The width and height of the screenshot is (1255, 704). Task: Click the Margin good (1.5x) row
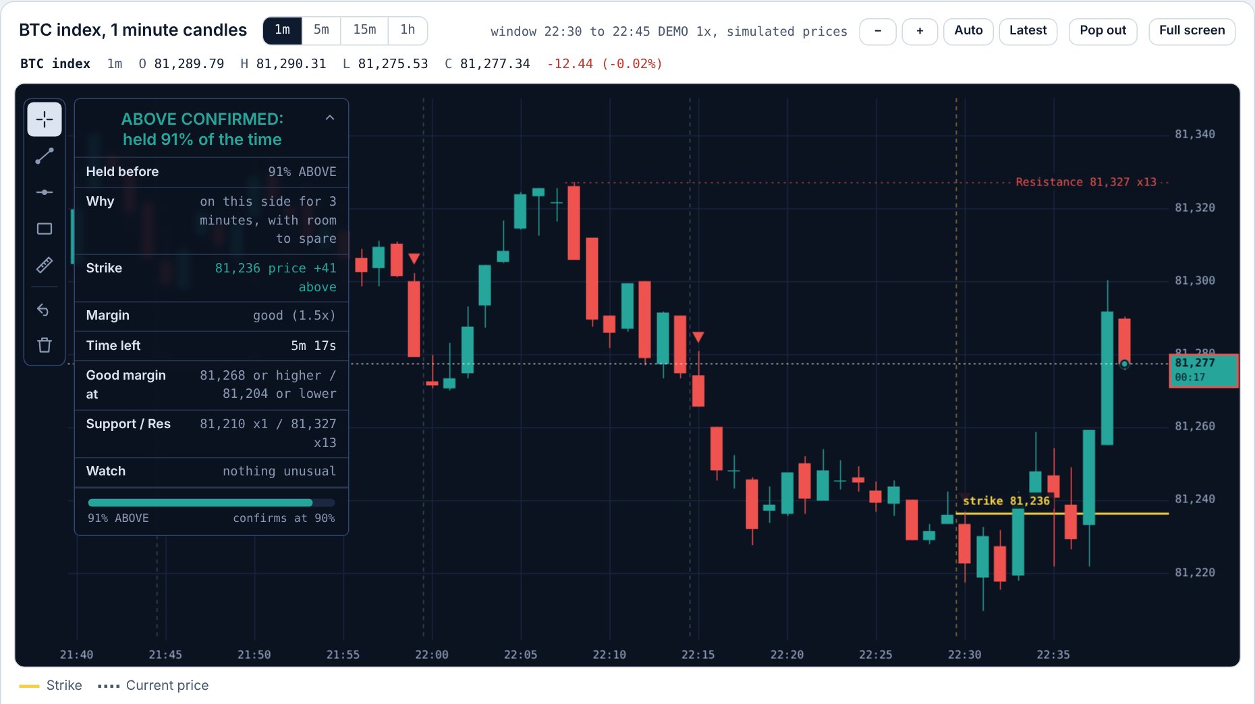[211, 316]
